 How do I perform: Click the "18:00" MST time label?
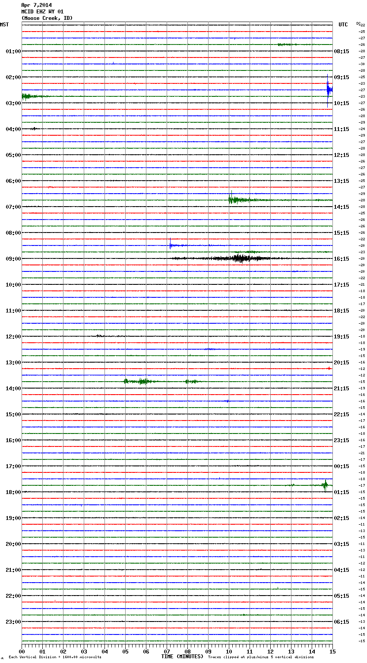[13, 492]
